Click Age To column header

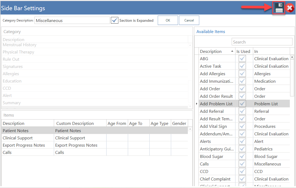(x=139, y=123)
